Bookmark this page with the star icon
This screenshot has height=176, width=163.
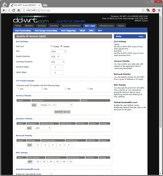point(142,10)
